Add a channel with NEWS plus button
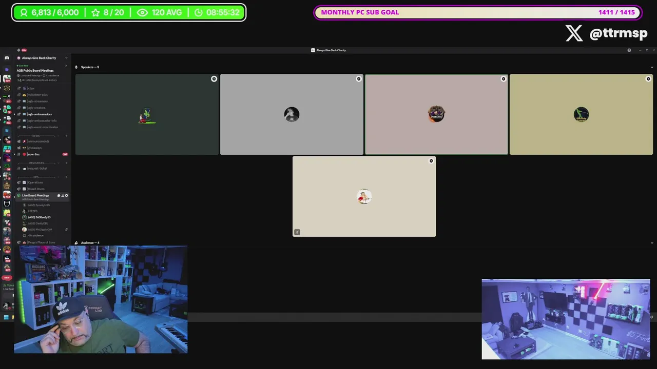This screenshot has width=657, height=369. click(x=66, y=136)
